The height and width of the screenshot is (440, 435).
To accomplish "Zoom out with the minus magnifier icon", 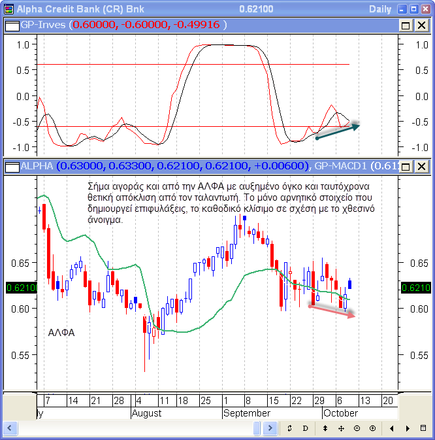I will click(x=357, y=428).
